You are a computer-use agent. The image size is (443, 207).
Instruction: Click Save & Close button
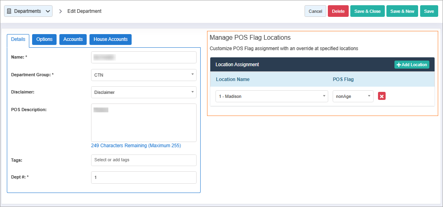(x=367, y=11)
